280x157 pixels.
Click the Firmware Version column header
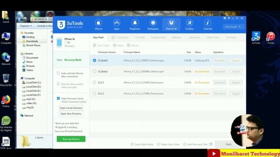point(107,52)
